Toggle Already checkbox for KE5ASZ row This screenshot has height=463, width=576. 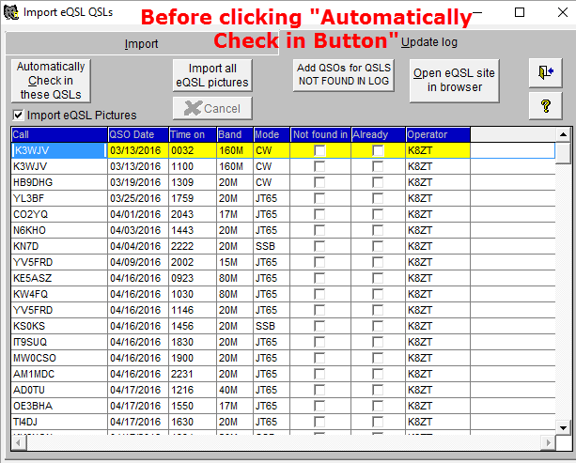378,278
